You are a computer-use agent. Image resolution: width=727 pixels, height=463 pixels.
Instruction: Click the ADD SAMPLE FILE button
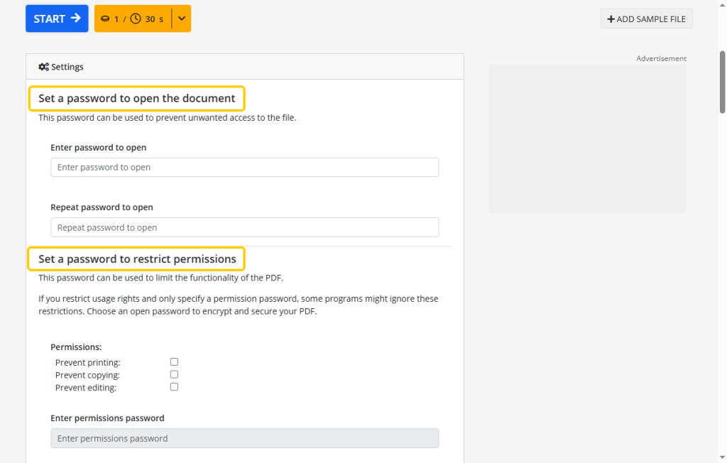click(x=646, y=19)
